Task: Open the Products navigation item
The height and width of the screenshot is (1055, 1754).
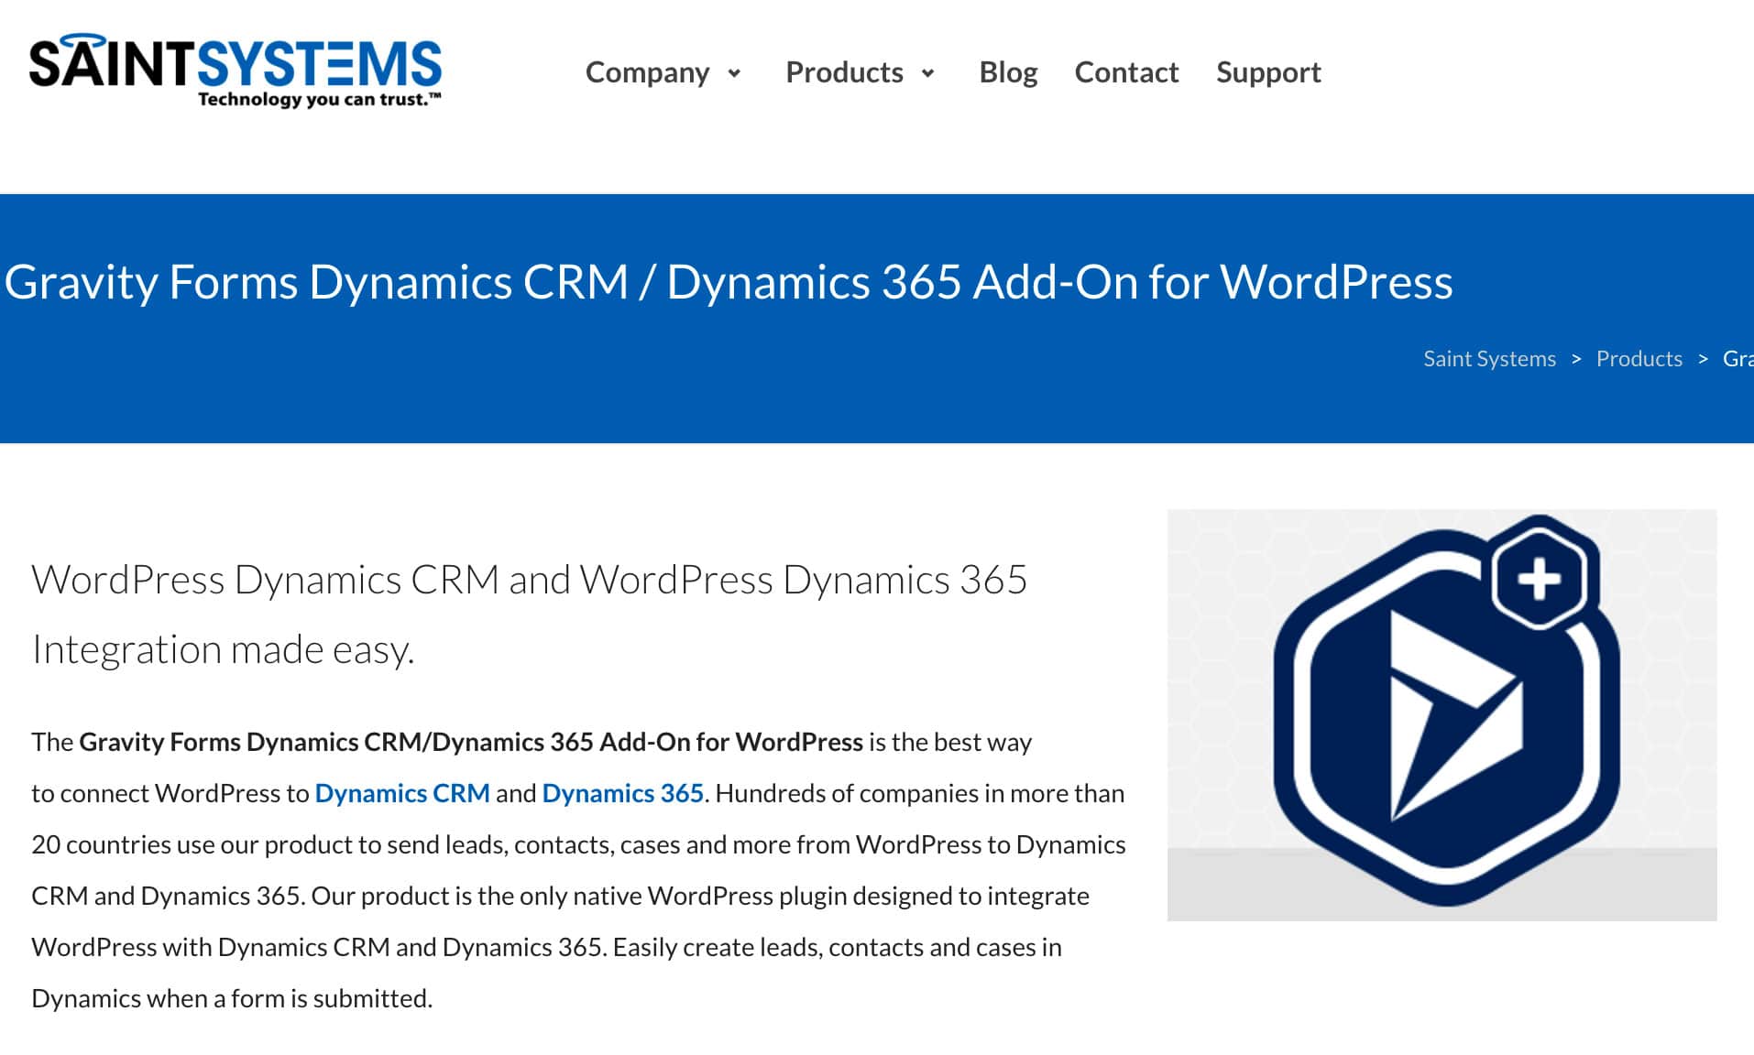Action: pos(844,72)
